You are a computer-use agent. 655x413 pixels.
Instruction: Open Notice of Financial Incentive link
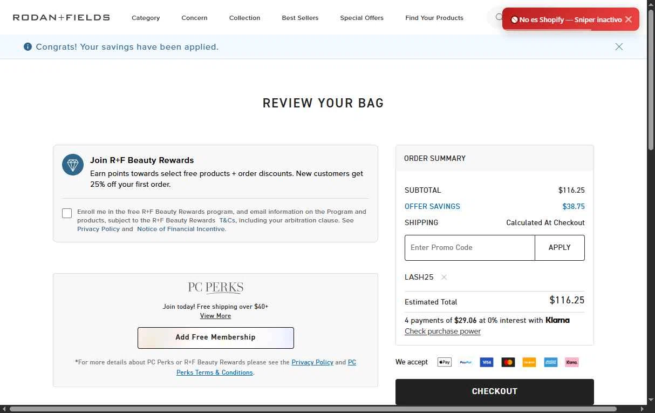181,229
